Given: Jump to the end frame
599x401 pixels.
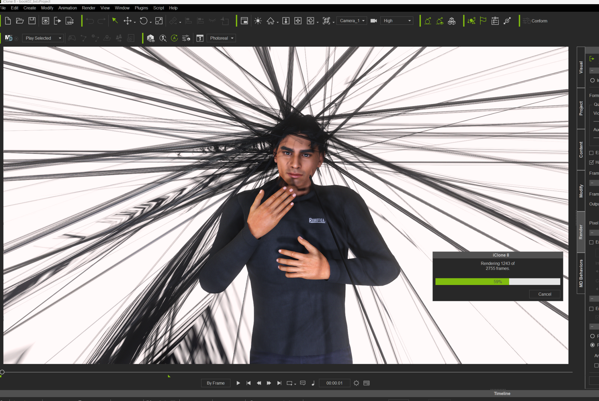Looking at the screenshot, I should [279, 383].
